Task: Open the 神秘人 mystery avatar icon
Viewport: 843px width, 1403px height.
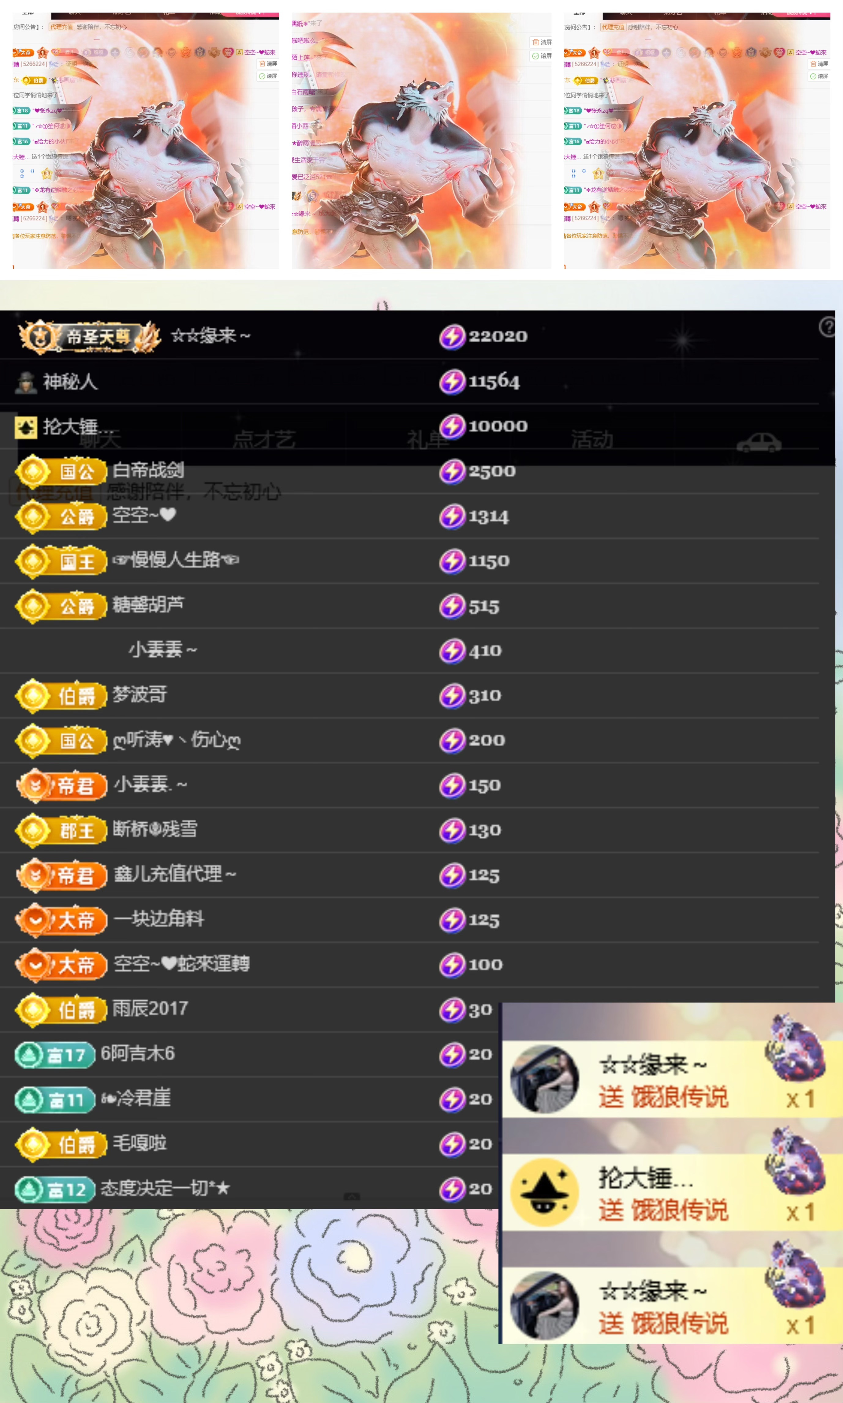Action: click(x=25, y=382)
